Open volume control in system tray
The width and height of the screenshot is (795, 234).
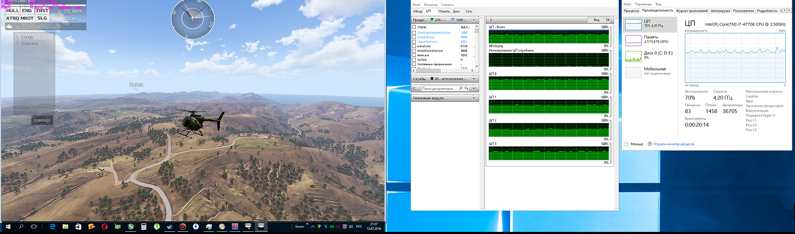tap(351, 227)
